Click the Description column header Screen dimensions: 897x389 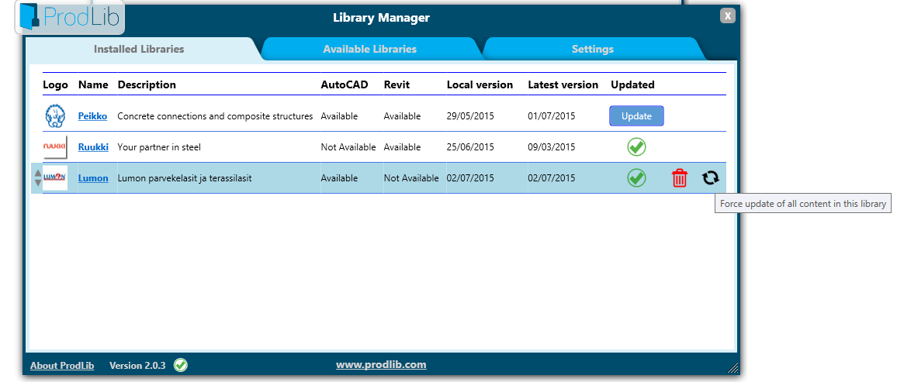(x=147, y=84)
